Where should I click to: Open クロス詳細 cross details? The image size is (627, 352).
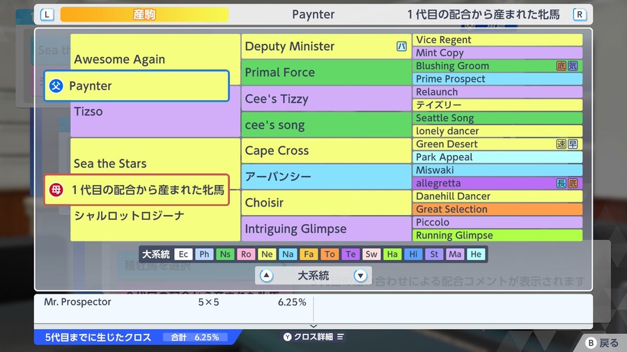point(313,337)
